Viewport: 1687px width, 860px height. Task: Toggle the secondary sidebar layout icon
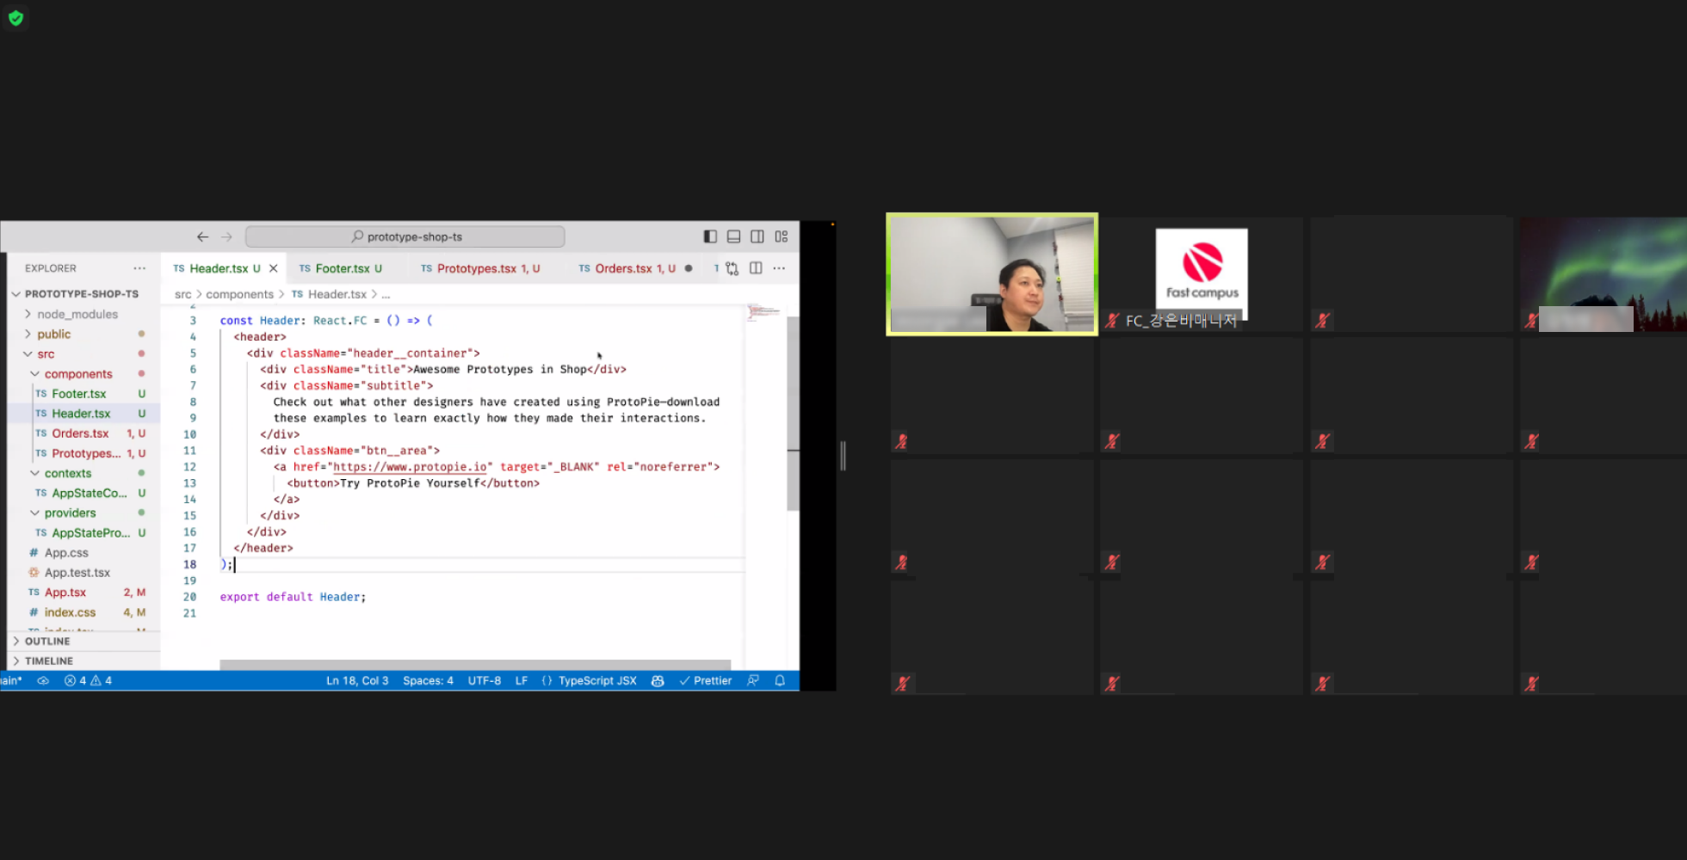[x=757, y=236]
